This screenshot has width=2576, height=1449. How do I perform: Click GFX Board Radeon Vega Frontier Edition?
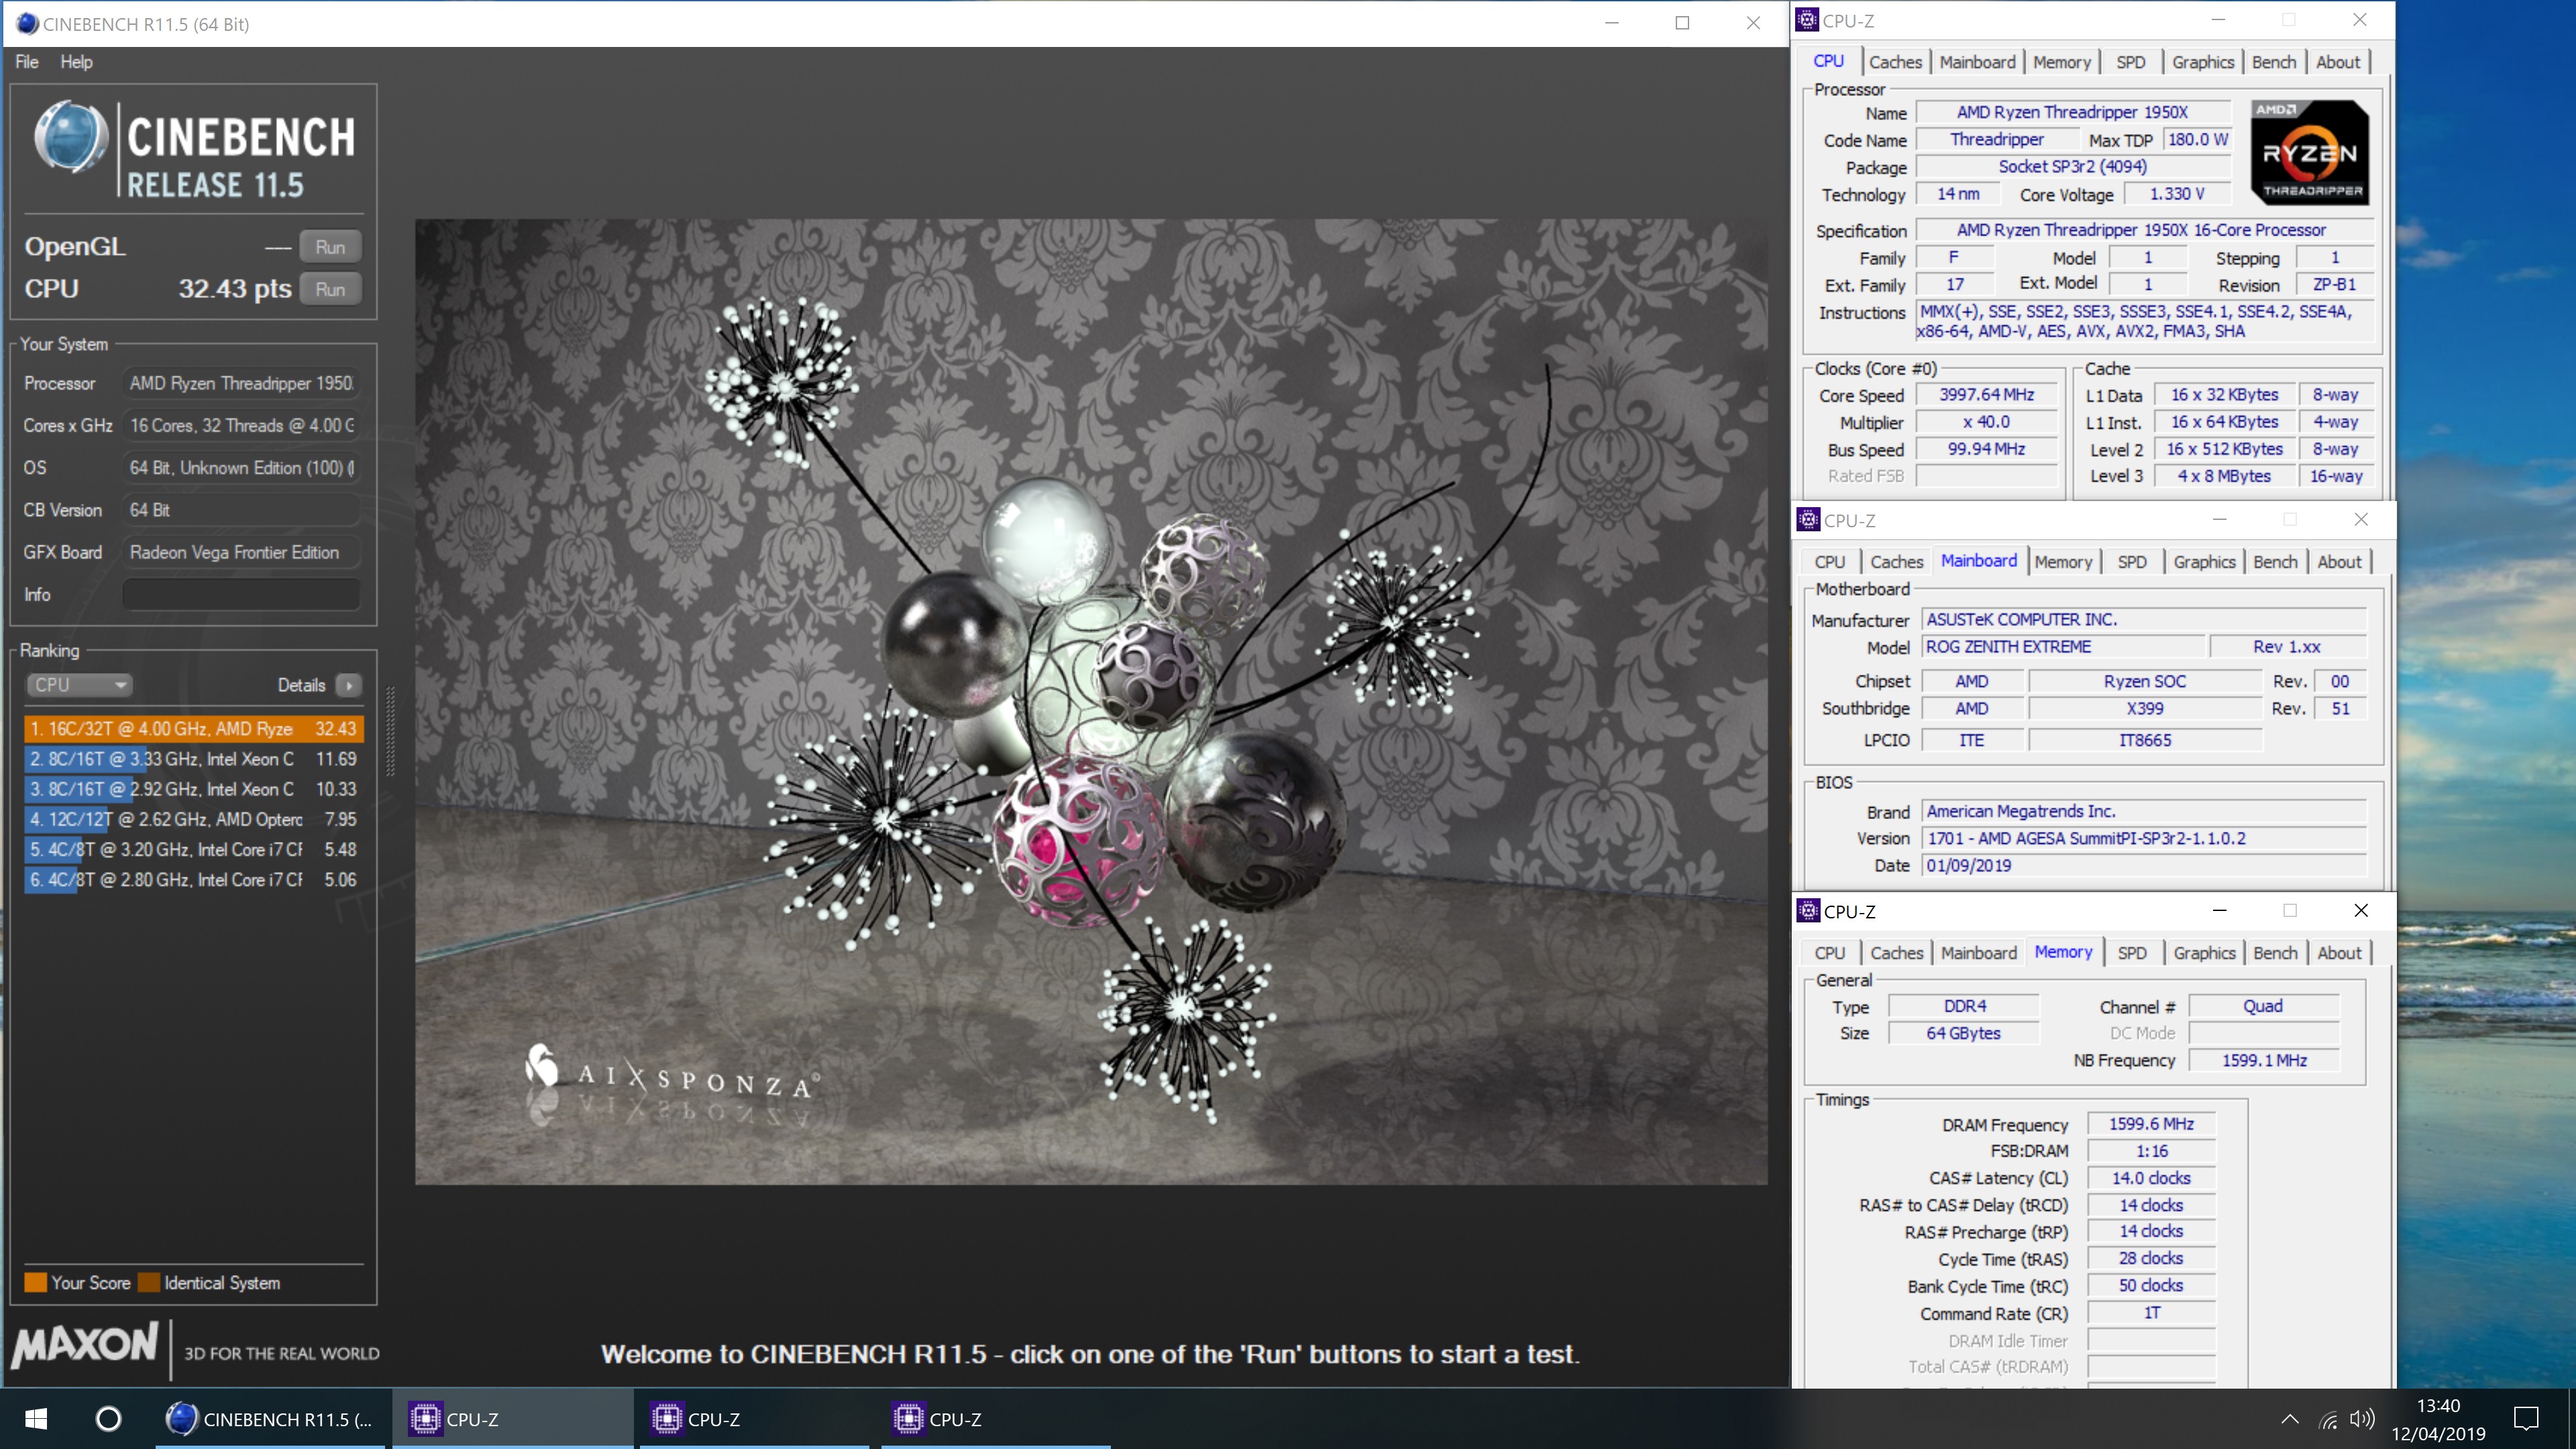(241, 552)
